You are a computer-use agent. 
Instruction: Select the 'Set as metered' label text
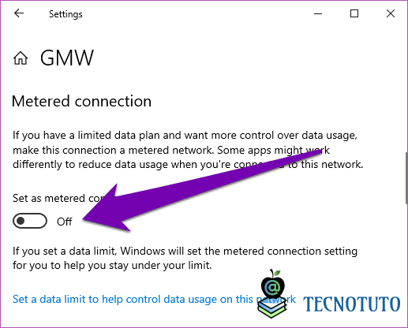tap(49, 198)
